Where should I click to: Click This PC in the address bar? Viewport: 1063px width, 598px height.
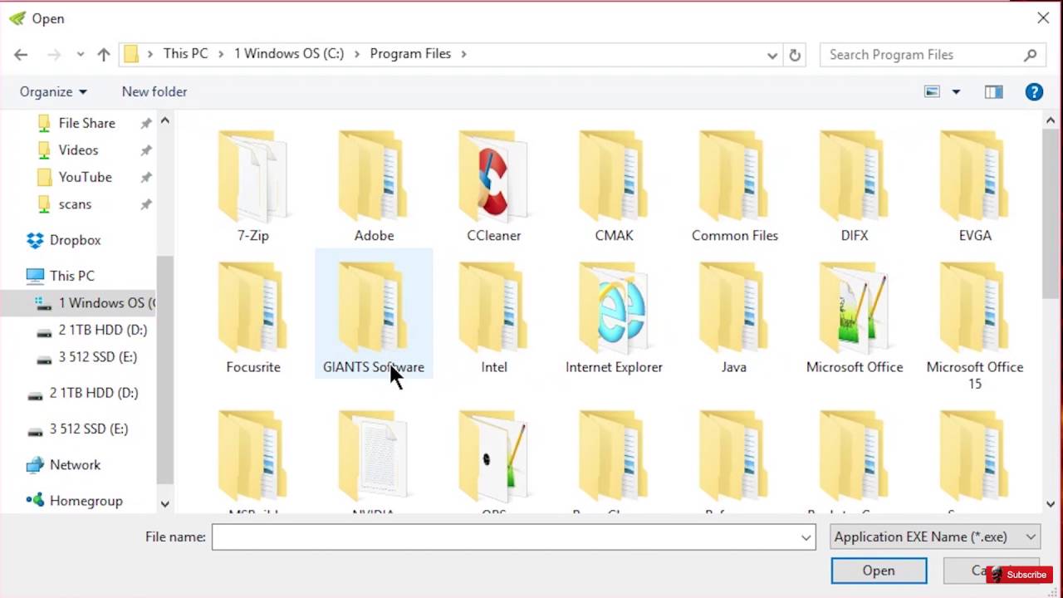click(185, 54)
